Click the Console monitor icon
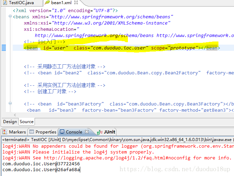The image size is (234, 176). (x=62, y=132)
